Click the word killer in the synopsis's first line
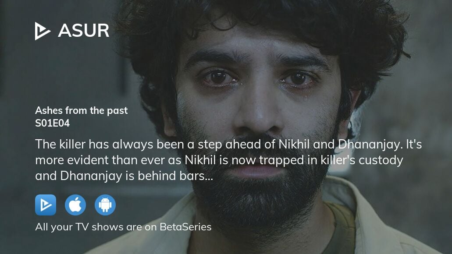 [72, 144]
